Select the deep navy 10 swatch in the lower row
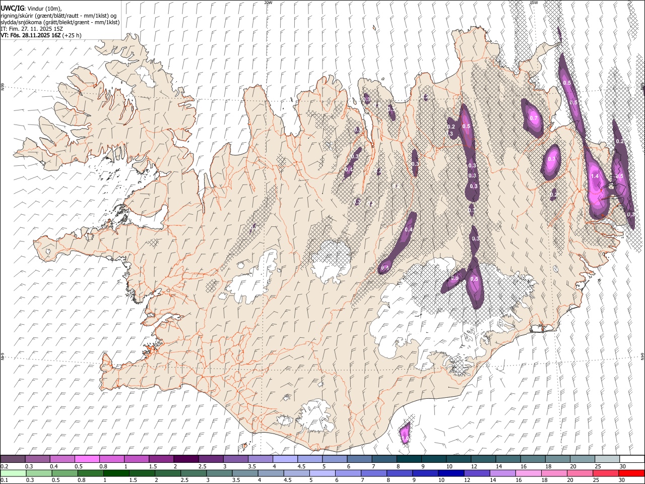 click(x=450, y=473)
